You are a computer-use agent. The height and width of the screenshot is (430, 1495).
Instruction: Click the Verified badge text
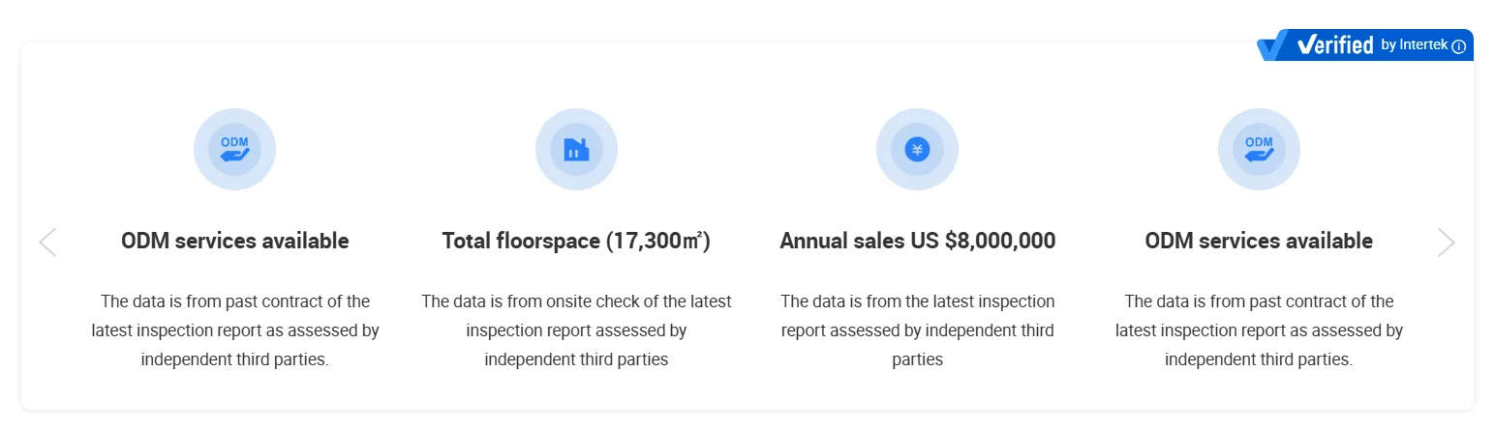(1335, 45)
